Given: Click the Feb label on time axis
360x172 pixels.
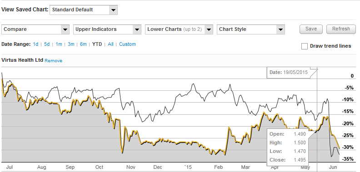Looking at the screenshot, I should 218,167.
